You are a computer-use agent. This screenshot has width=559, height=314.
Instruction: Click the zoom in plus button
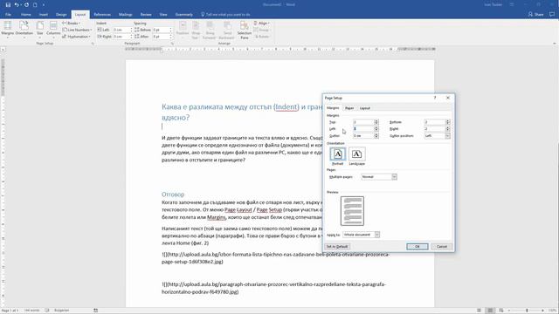tap(543, 311)
